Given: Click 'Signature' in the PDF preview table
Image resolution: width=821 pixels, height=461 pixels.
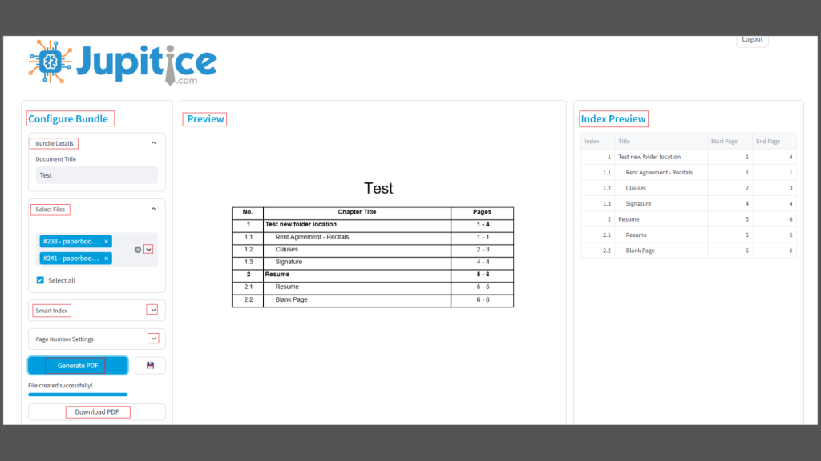Looking at the screenshot, I should point(289,262).
